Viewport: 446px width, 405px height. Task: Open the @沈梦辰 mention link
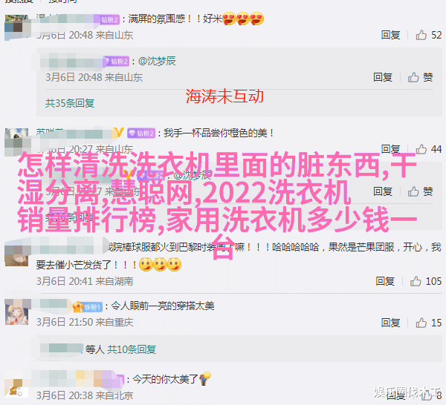click(157, 61)
